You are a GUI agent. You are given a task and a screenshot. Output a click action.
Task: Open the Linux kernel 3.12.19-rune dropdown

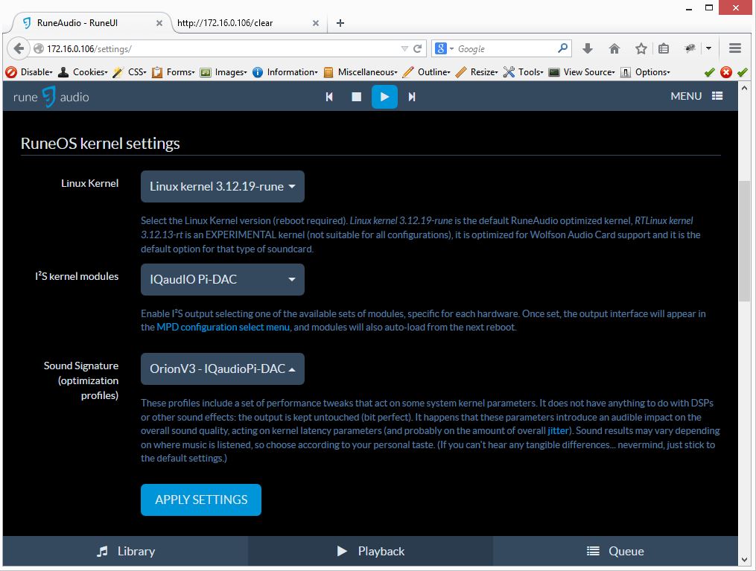pos(222,186)
